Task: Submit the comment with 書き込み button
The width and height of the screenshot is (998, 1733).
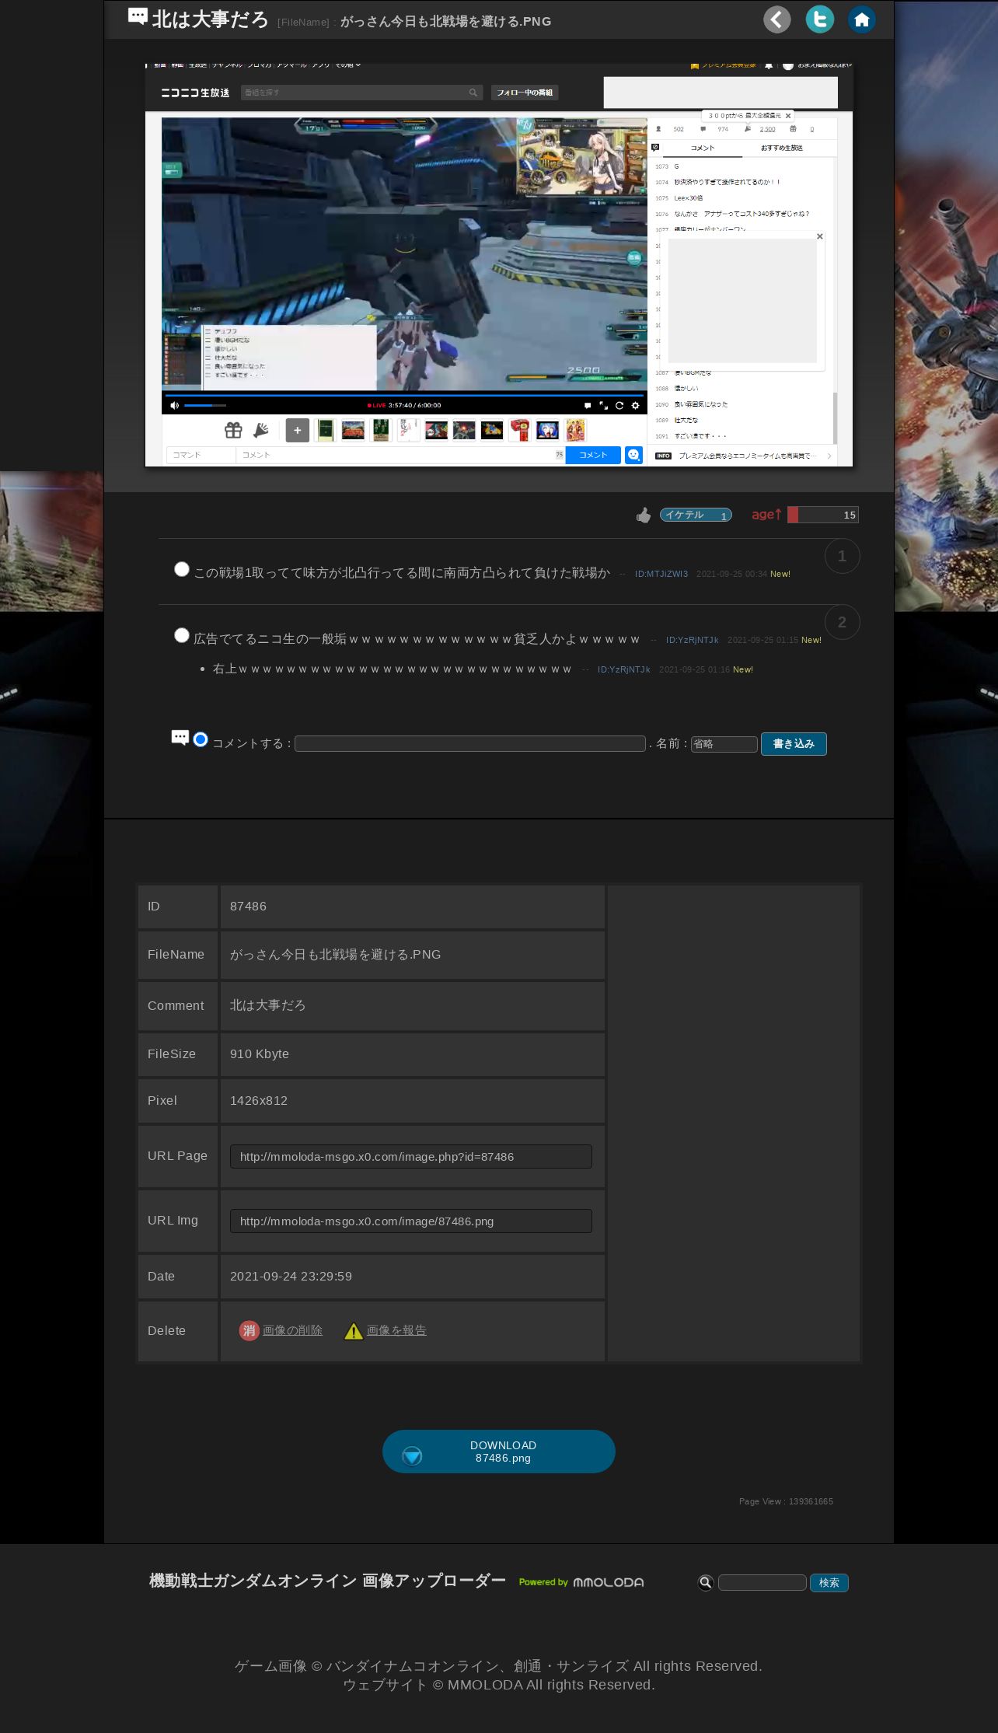Action: (x=794, y=744)
